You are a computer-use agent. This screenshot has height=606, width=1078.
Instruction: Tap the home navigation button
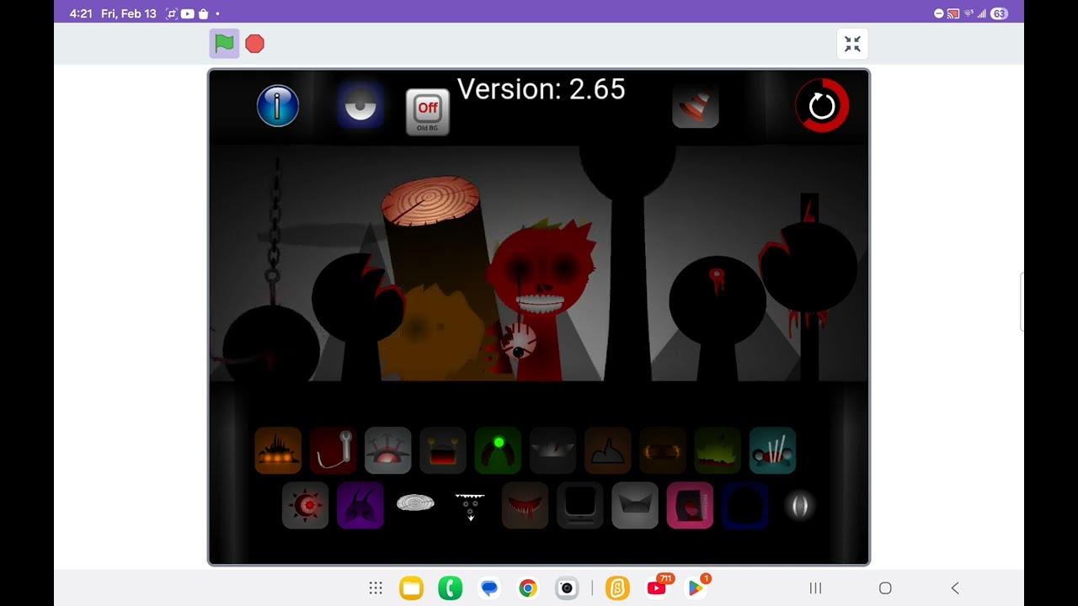(885, 588)
